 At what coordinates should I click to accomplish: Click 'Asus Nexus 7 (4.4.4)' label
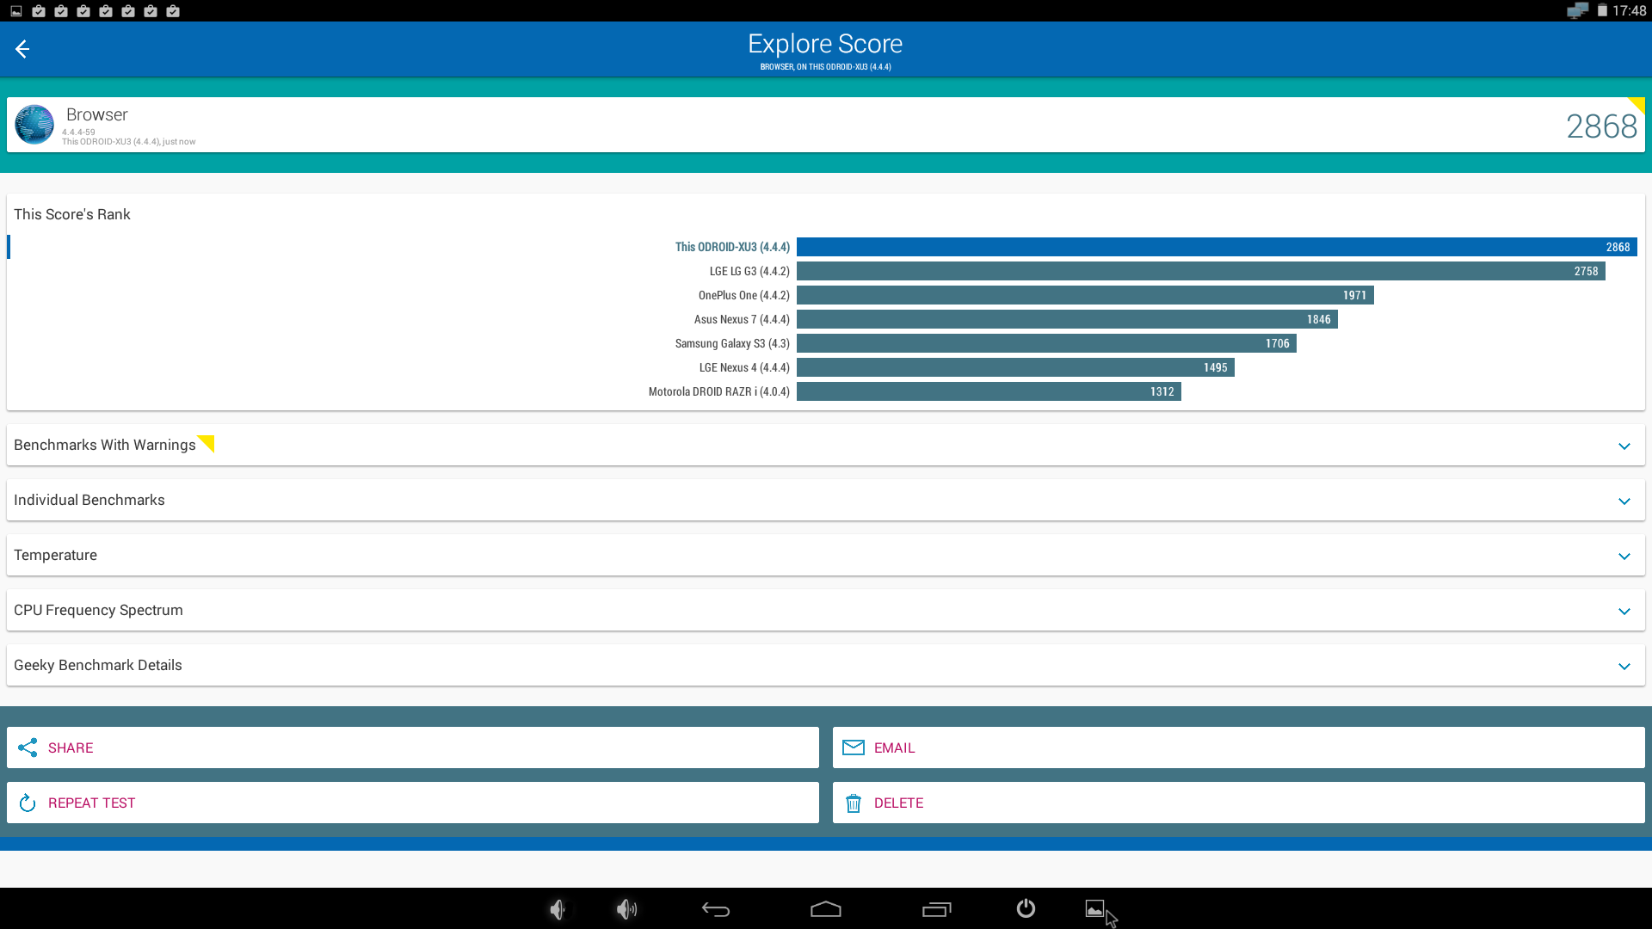click(x=742, y=319)
